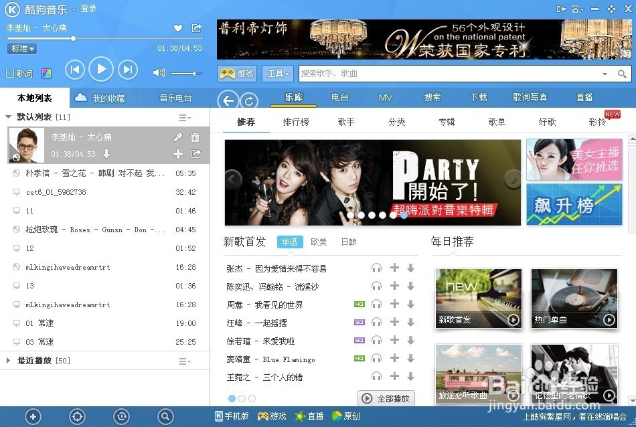
Task: Toggle the 歌词 lyrics checkbox
Action: (x=10, y=74)
